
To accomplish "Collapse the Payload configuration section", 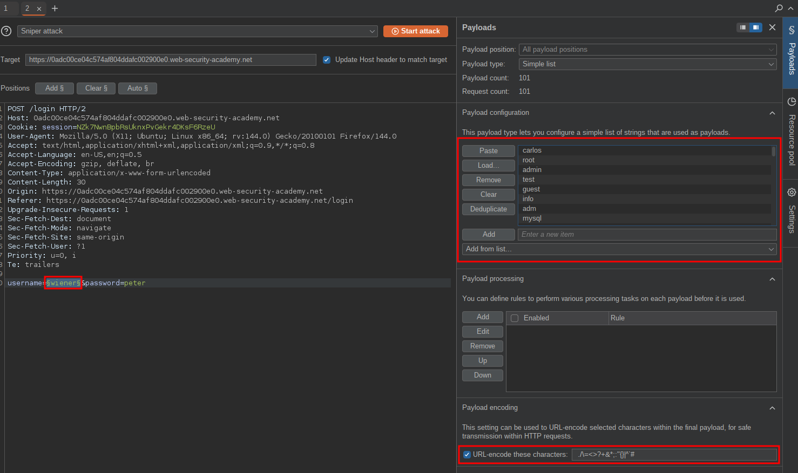I will tap(772, 113).
